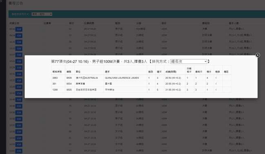The width and height of the screenshot is (265, 154).
Task: Click the result time 20.53 (W:+0.2)
Action: click(173, 78)
